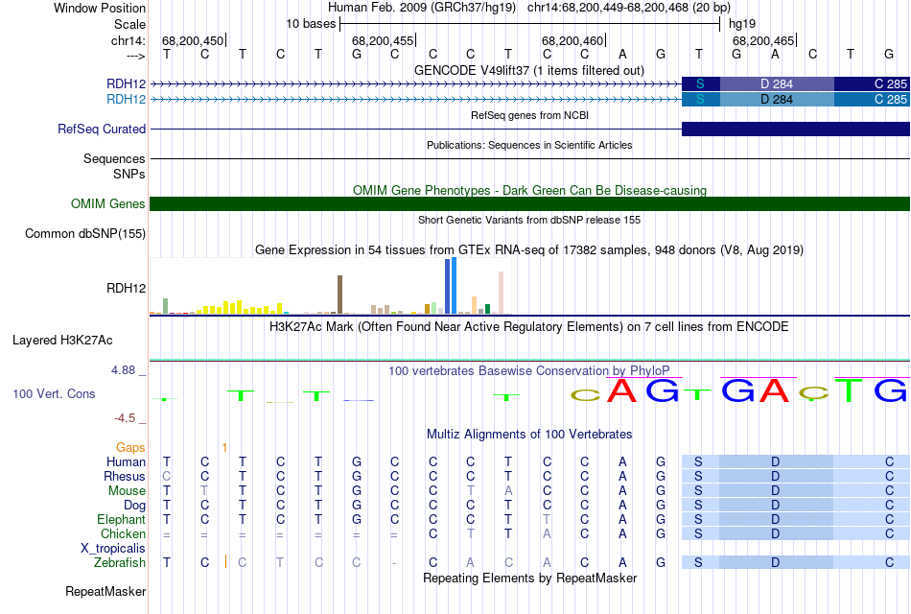The image size is (911, 614).
Task: Click the Common dbSNP(155) label
Action: (x=85, y=234)
